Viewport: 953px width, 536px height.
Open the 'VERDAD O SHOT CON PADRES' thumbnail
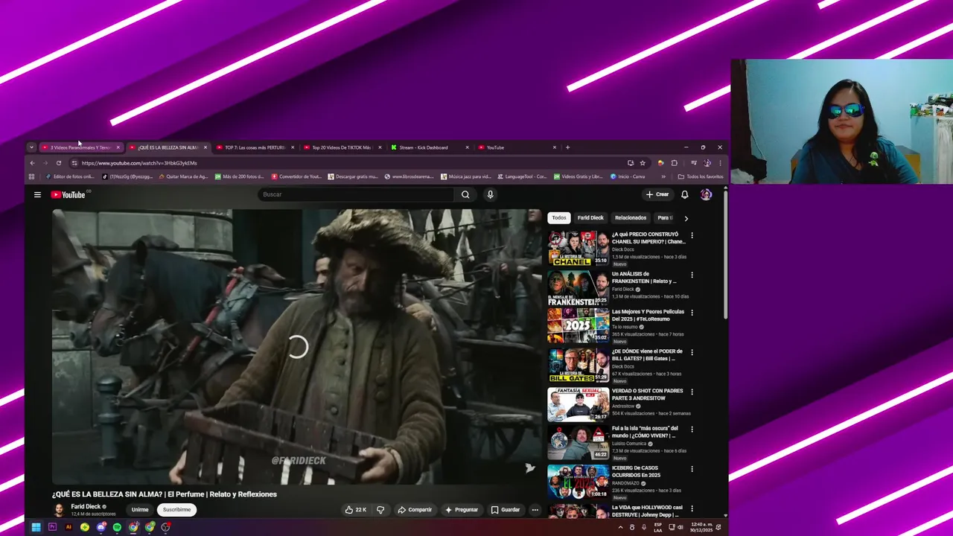[578, 404]
